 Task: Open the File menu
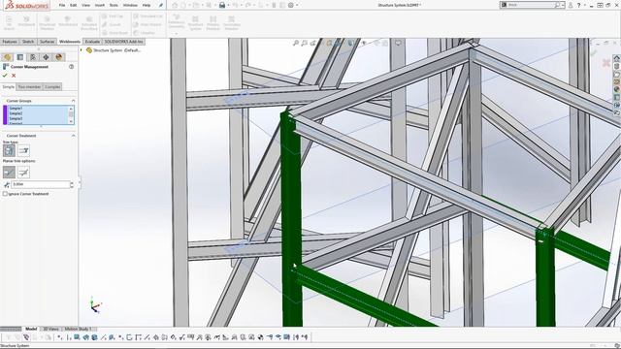click(x=62, y=5)
